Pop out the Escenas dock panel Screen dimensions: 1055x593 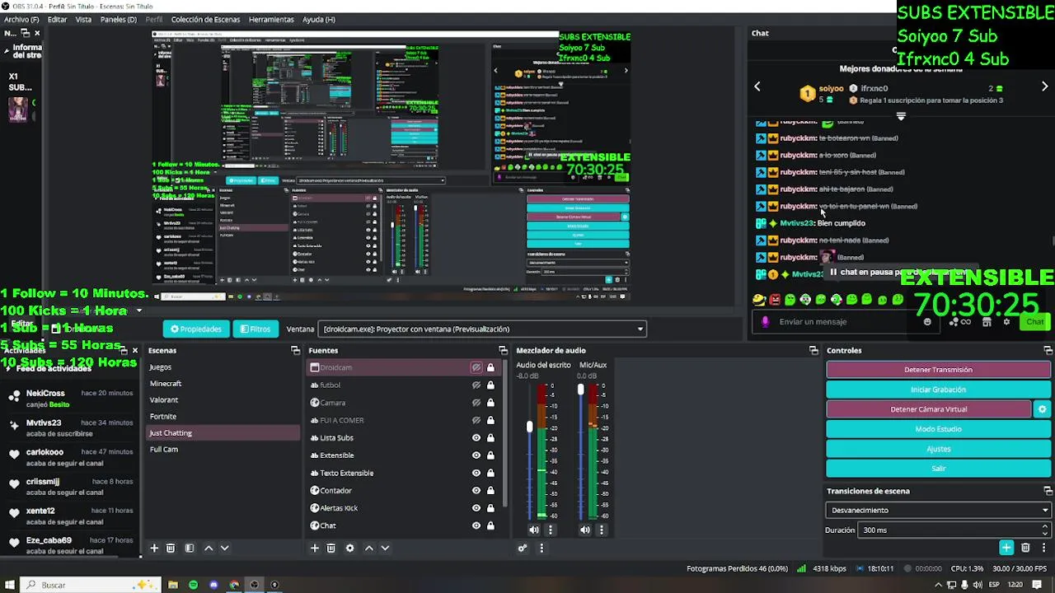click(x=295, y=351)
